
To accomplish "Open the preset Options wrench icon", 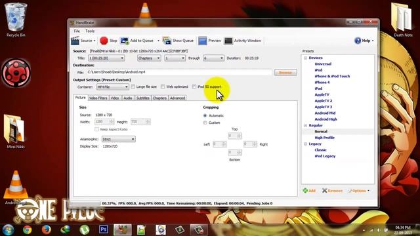I will [350, 191].
